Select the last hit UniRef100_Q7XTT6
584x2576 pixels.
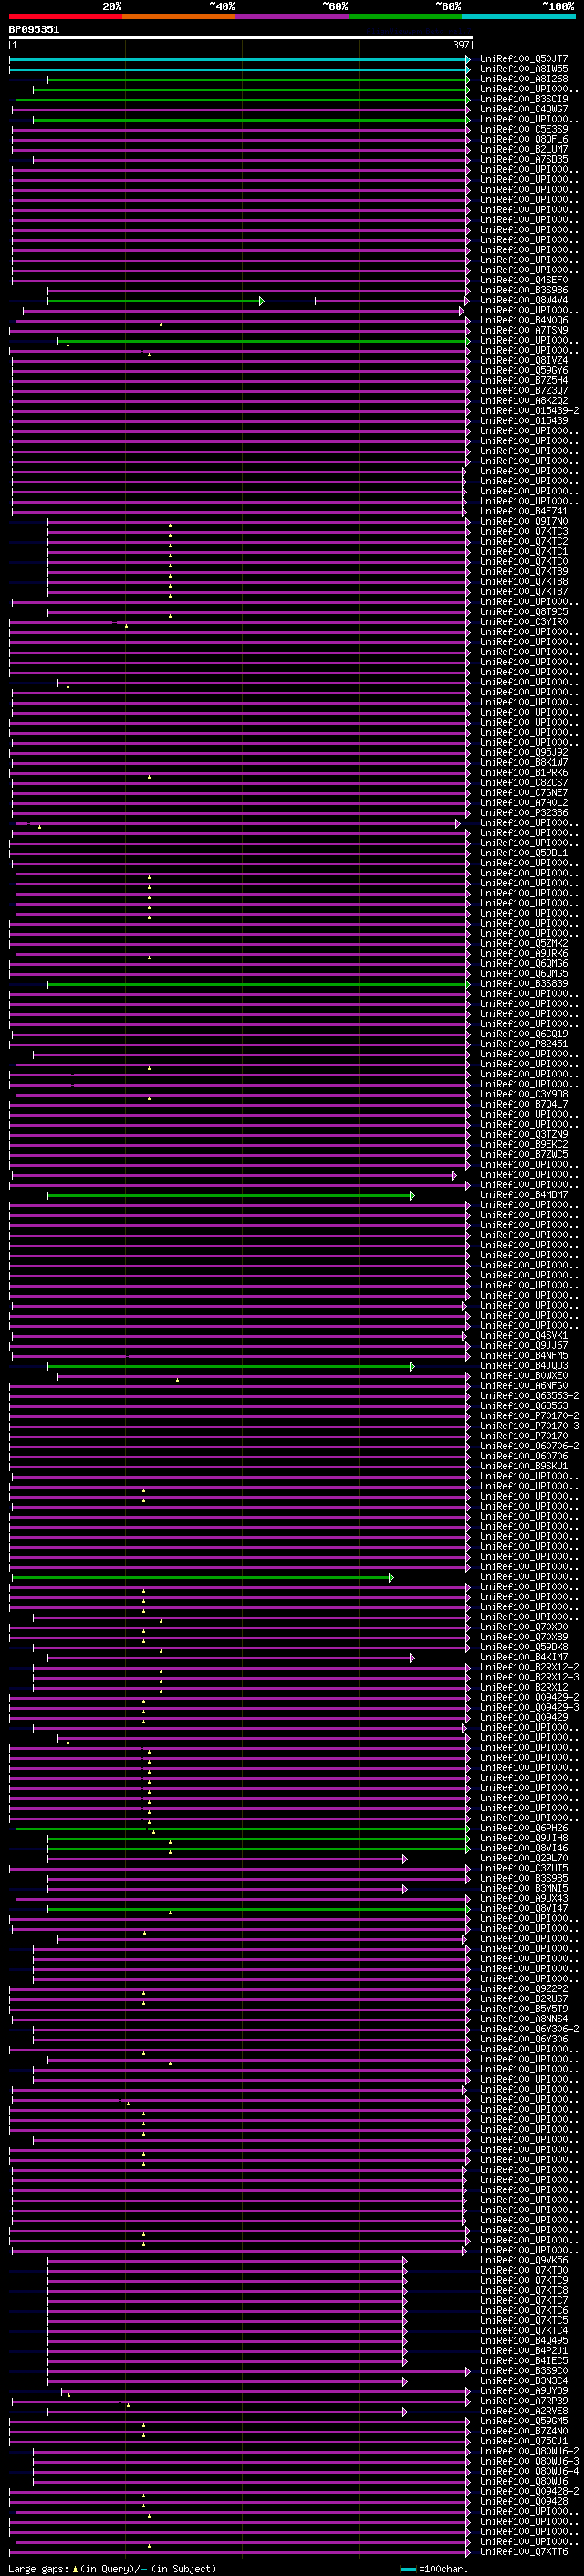click(524, 2551)
